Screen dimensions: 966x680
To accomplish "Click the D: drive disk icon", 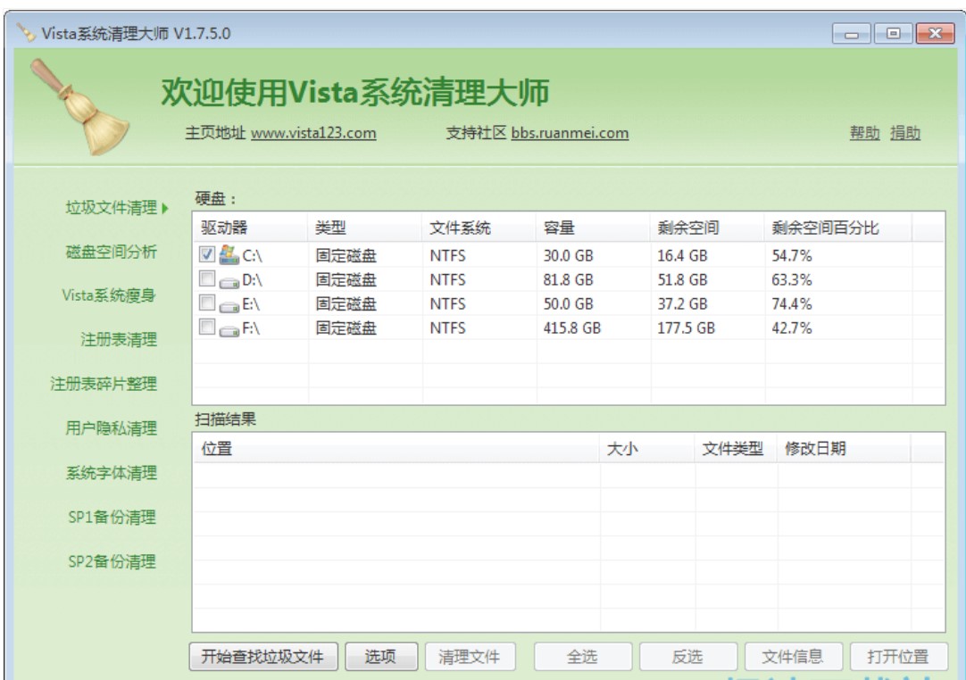I will click(x=229, y=280).
